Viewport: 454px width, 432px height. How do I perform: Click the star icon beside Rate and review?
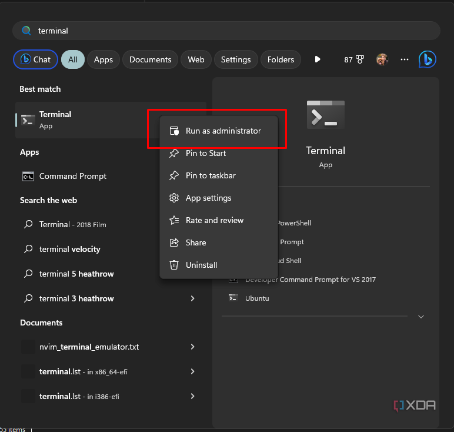174,220
